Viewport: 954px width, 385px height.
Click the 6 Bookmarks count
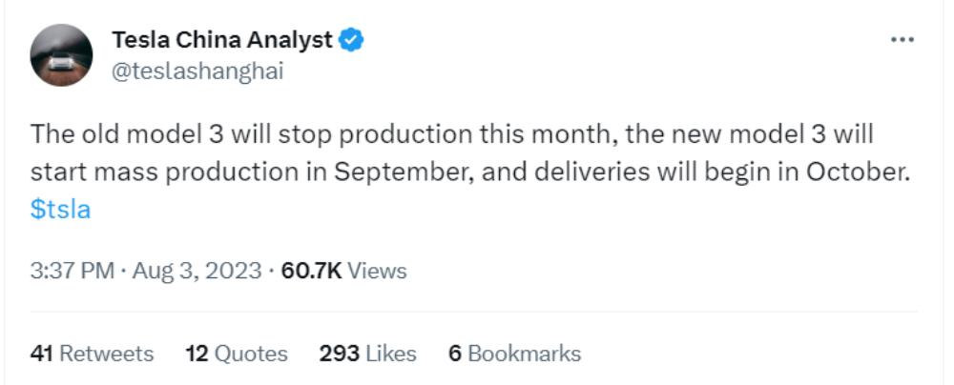pyautogui.click(x=514, y=354)
